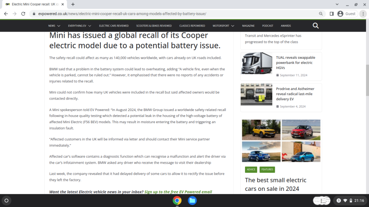Select the address bar URL
This screenshot has width=369, height=207.
click(x=122, y=14)
